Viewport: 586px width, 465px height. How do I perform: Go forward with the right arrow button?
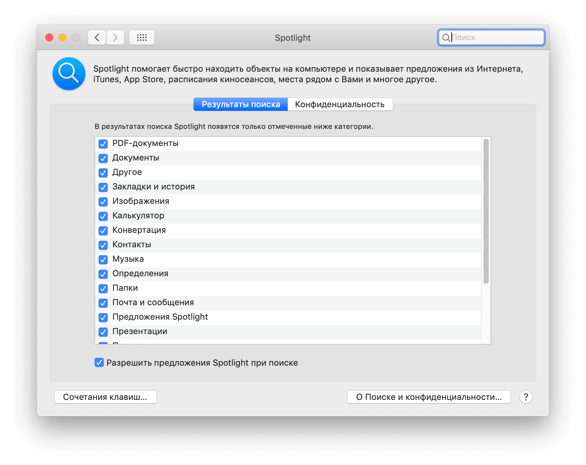tap(115, 37)
